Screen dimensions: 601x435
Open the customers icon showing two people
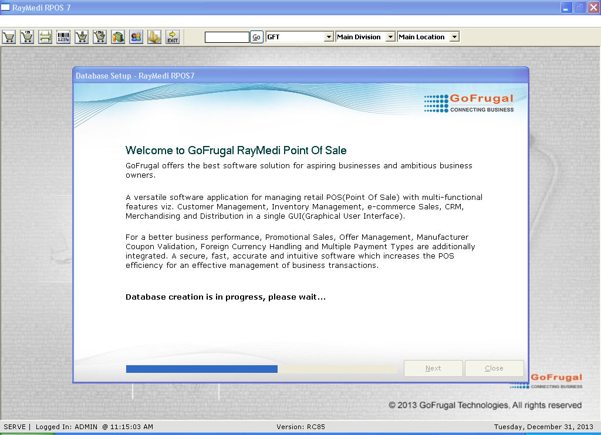click(x=136, y=37)
